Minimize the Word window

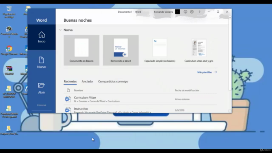coord(209,11)
